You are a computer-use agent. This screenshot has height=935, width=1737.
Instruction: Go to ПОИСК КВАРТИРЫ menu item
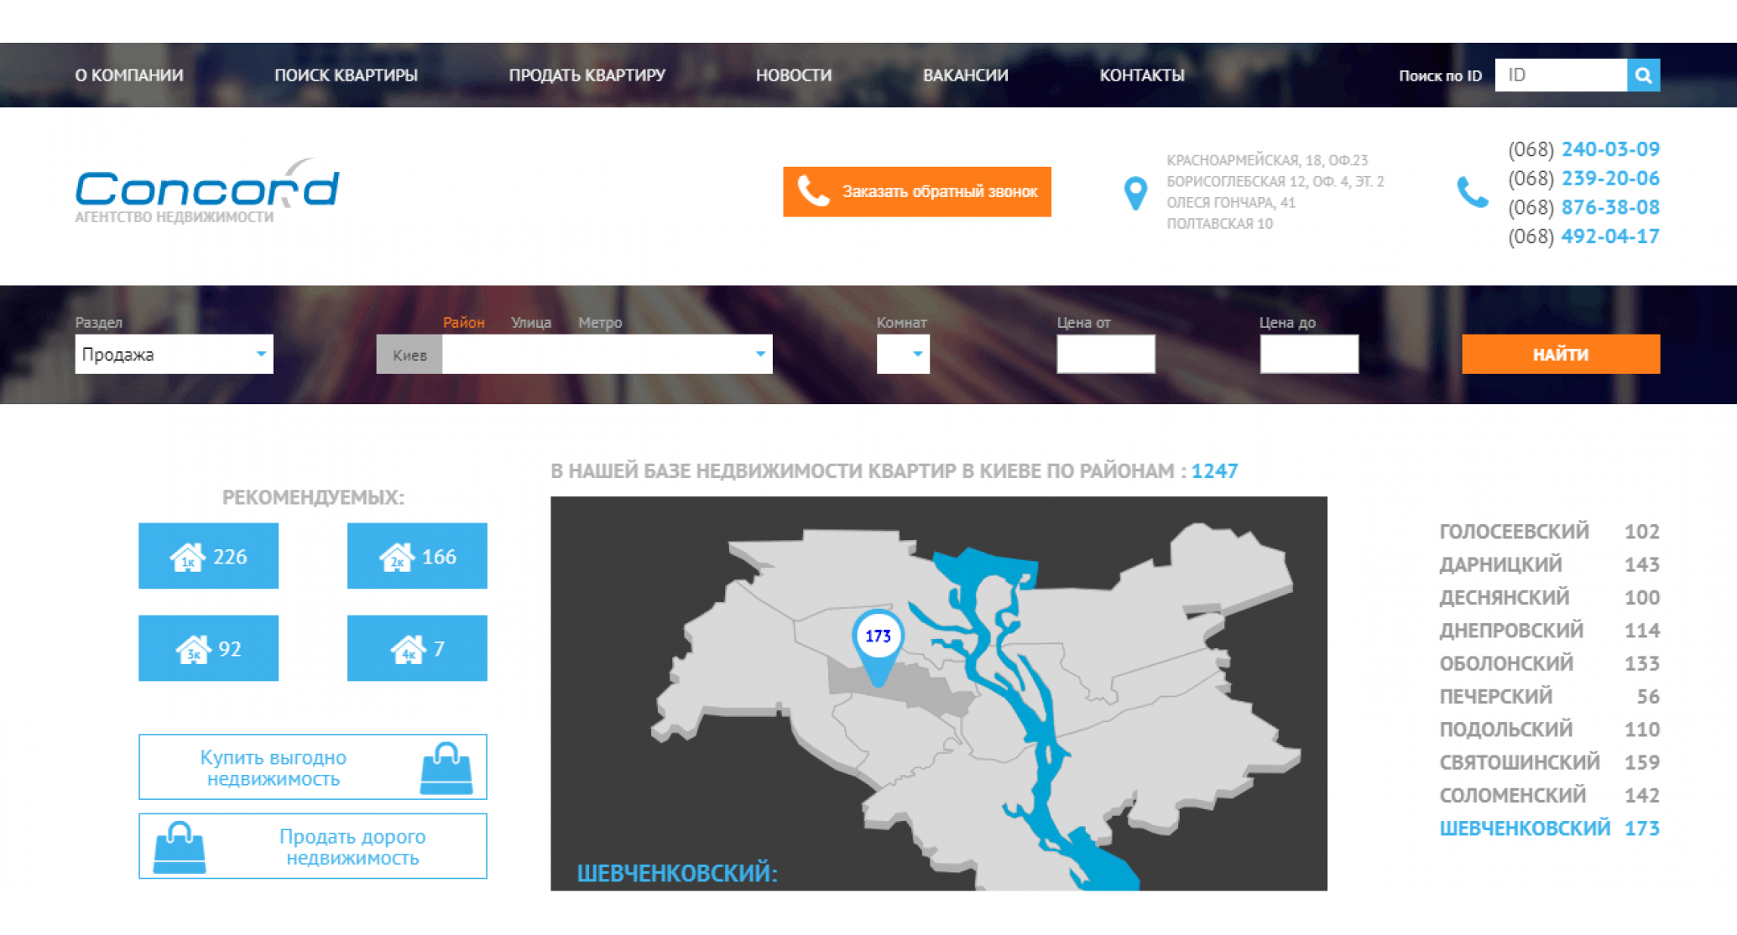tap(346, 75)
